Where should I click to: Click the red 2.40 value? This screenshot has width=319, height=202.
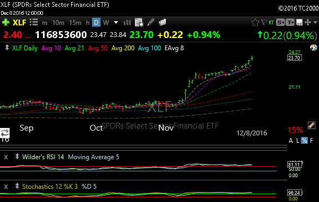coord(13,35)
